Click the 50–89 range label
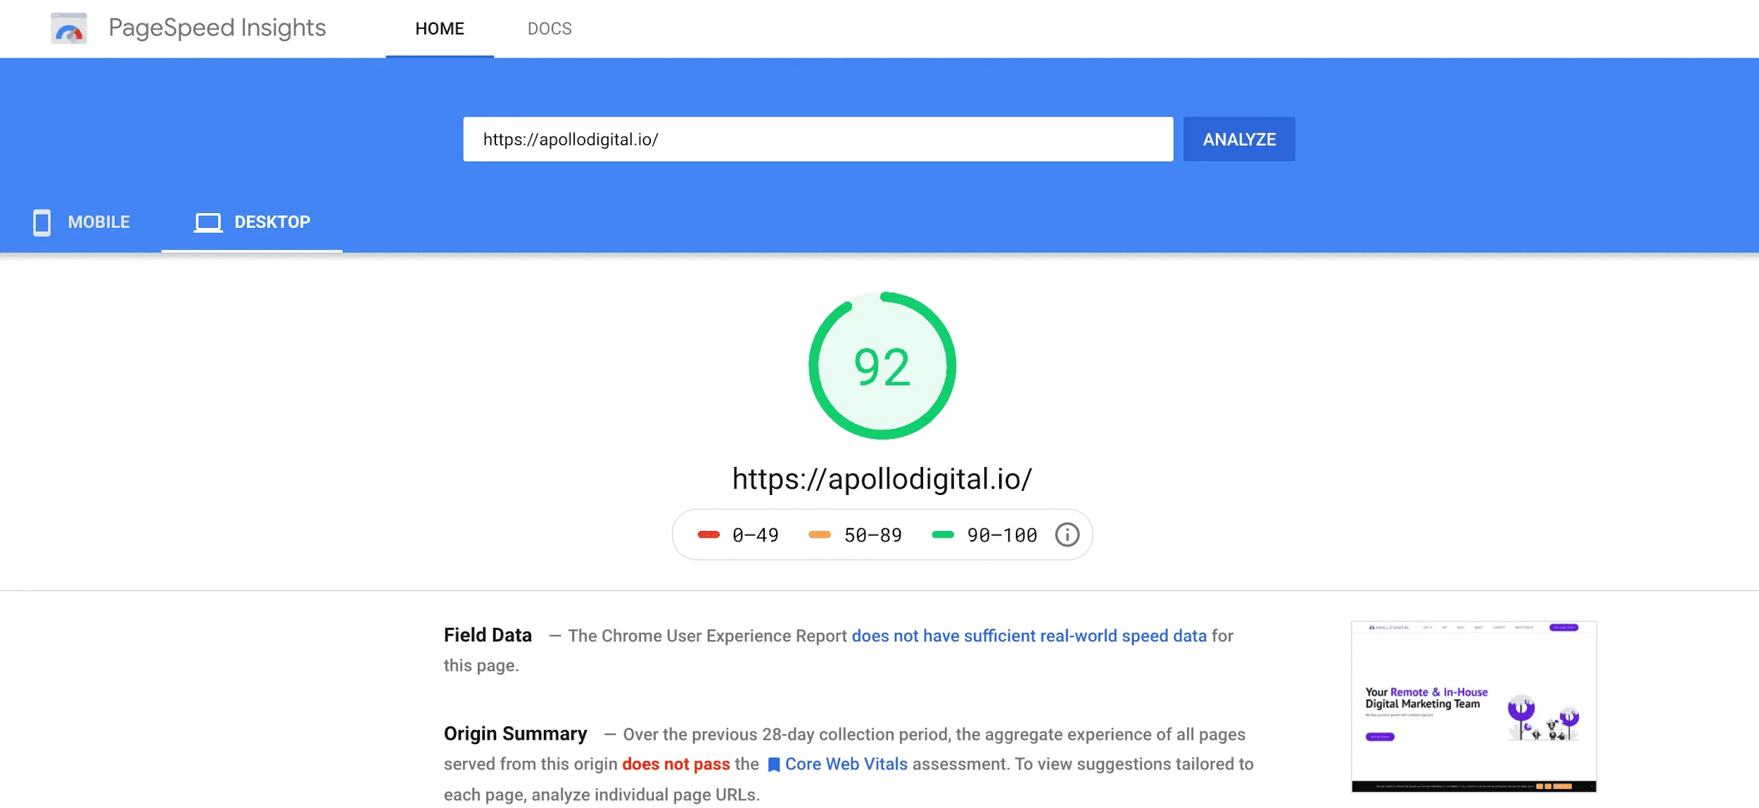Viewport: 1759px width, 808px height. pos(873,536)
